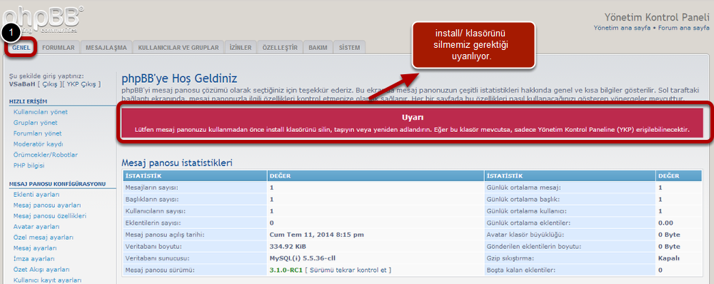Click the phpBB'ye Hoş Geldiniz heading
The height and width of the screenshot is (284, 714).
tap(179, 78)
